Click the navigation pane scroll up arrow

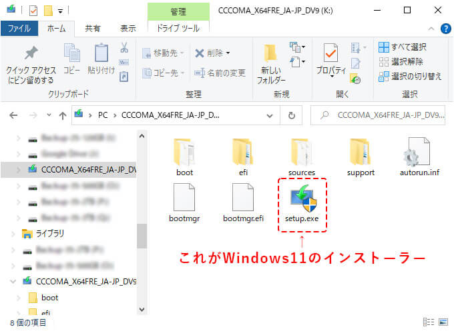click(x=142, y=136)
